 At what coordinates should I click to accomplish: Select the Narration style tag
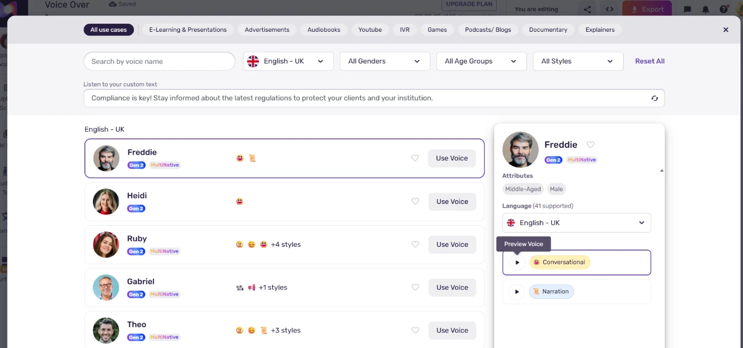point(551,291)
